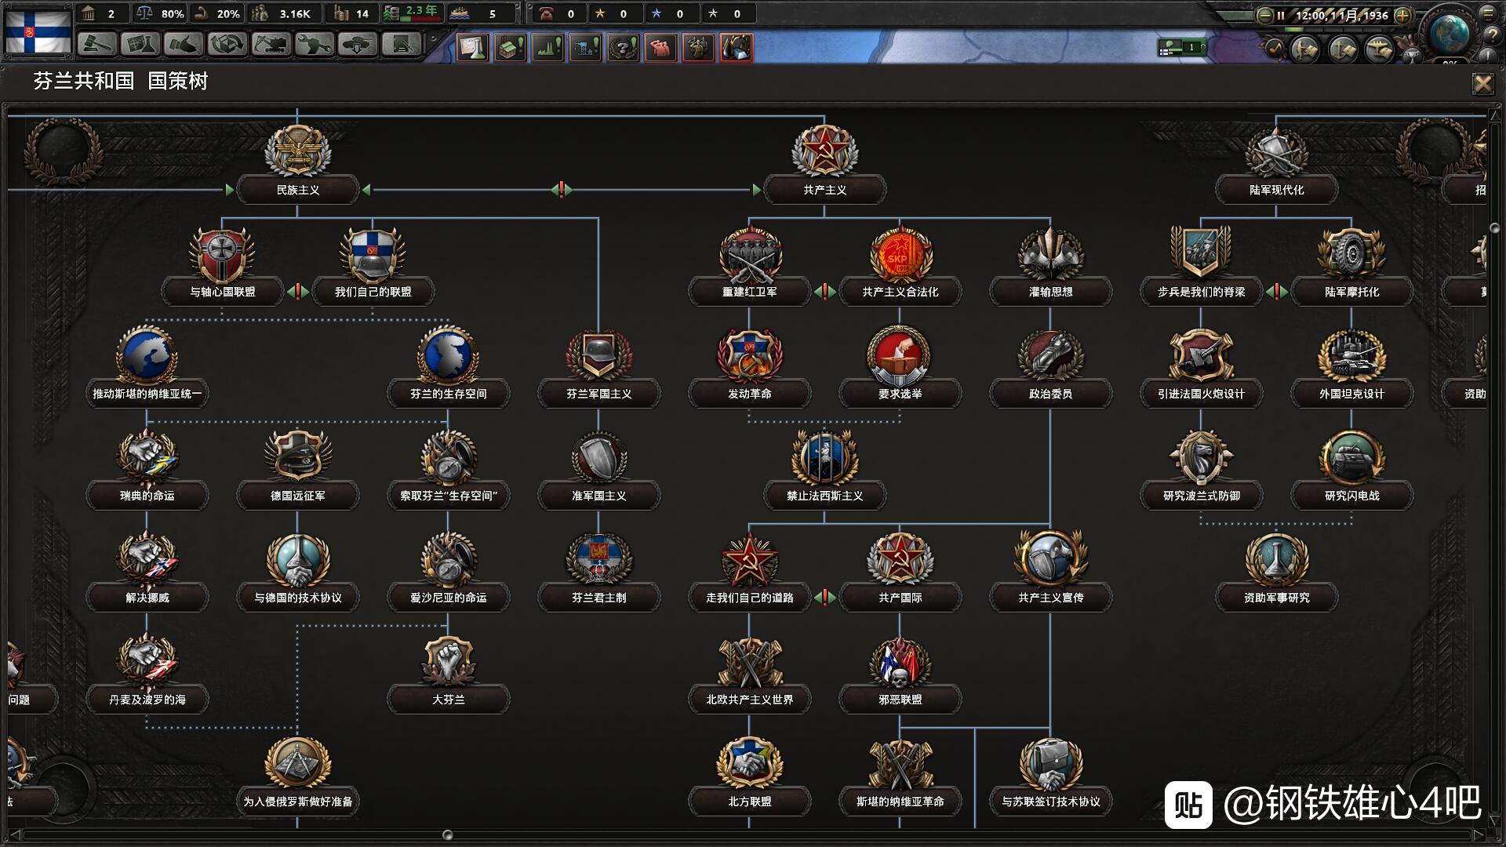Open the trade menu button

[227, 44]
